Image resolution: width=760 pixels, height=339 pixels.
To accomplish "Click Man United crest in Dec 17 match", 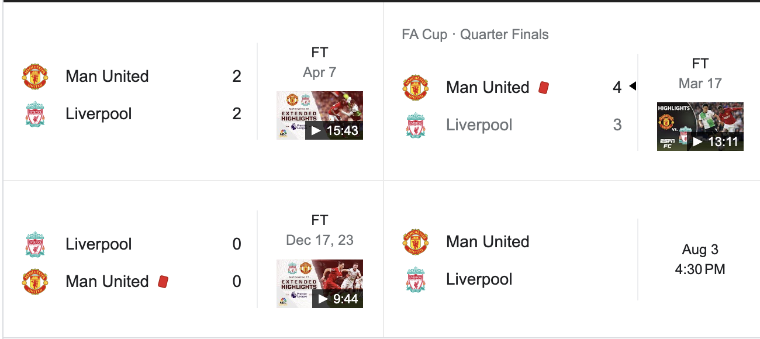I will pyautogui.click(x=35, y=282).
